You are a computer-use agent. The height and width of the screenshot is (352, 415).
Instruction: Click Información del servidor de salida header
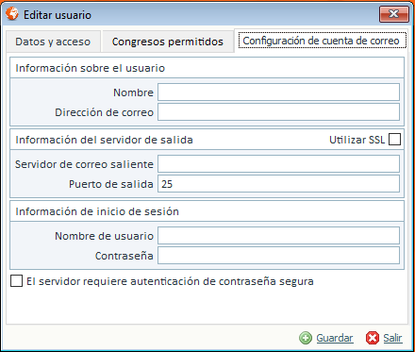104,140
